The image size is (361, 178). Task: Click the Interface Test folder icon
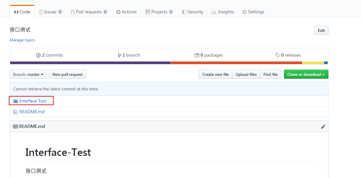(16, 101)
